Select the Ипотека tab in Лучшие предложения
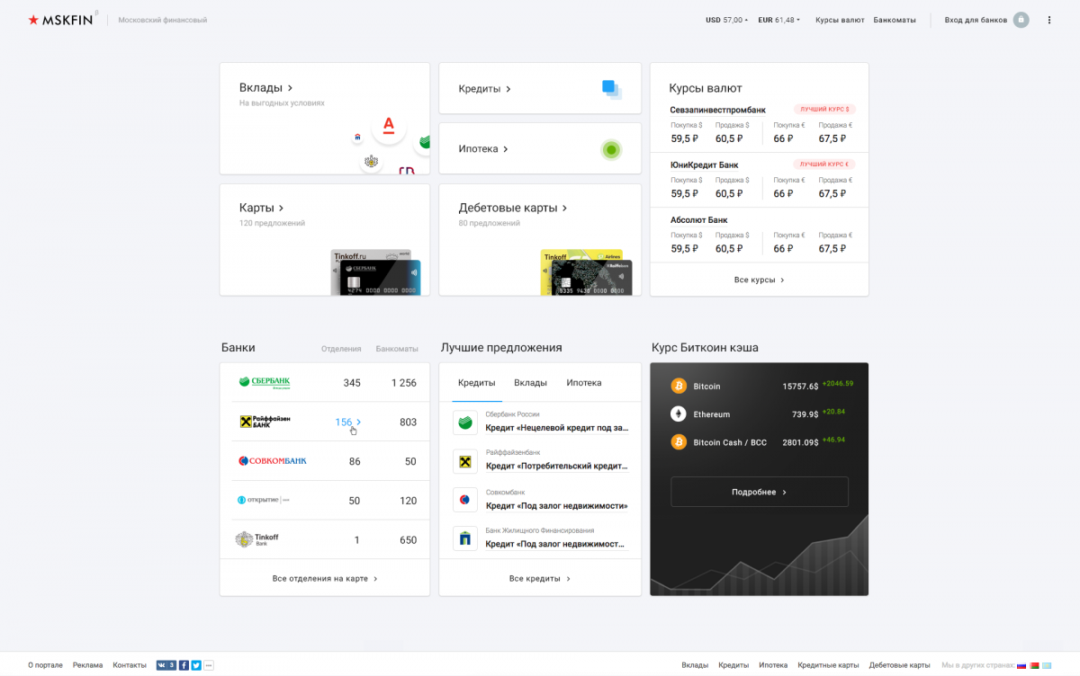 click(x=584, y=383)
